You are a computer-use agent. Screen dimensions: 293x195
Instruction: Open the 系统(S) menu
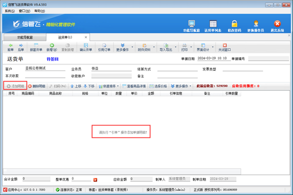pyautogui.click(x=10, y=11)
